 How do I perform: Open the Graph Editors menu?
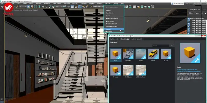[x=57, y=4]
